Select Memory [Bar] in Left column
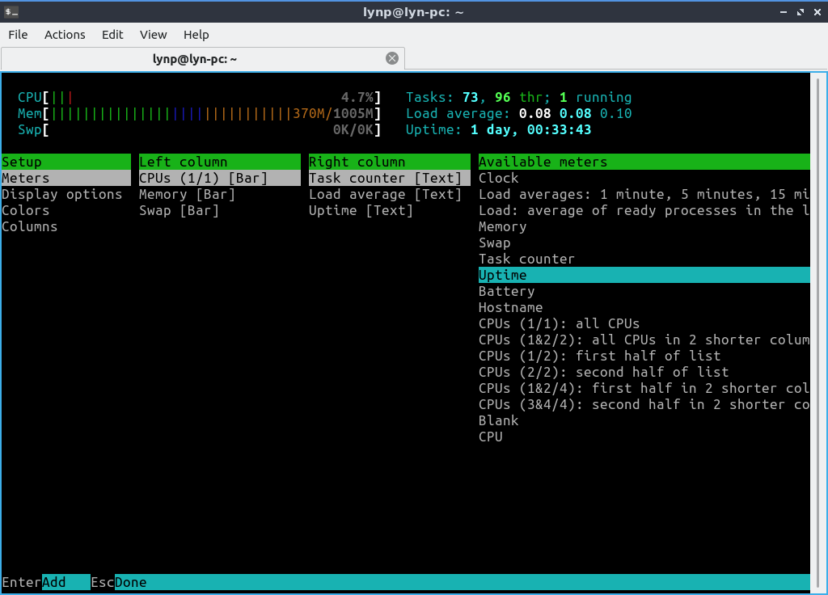828x595 pixels. pyautogui.click(x=187, y=194)
